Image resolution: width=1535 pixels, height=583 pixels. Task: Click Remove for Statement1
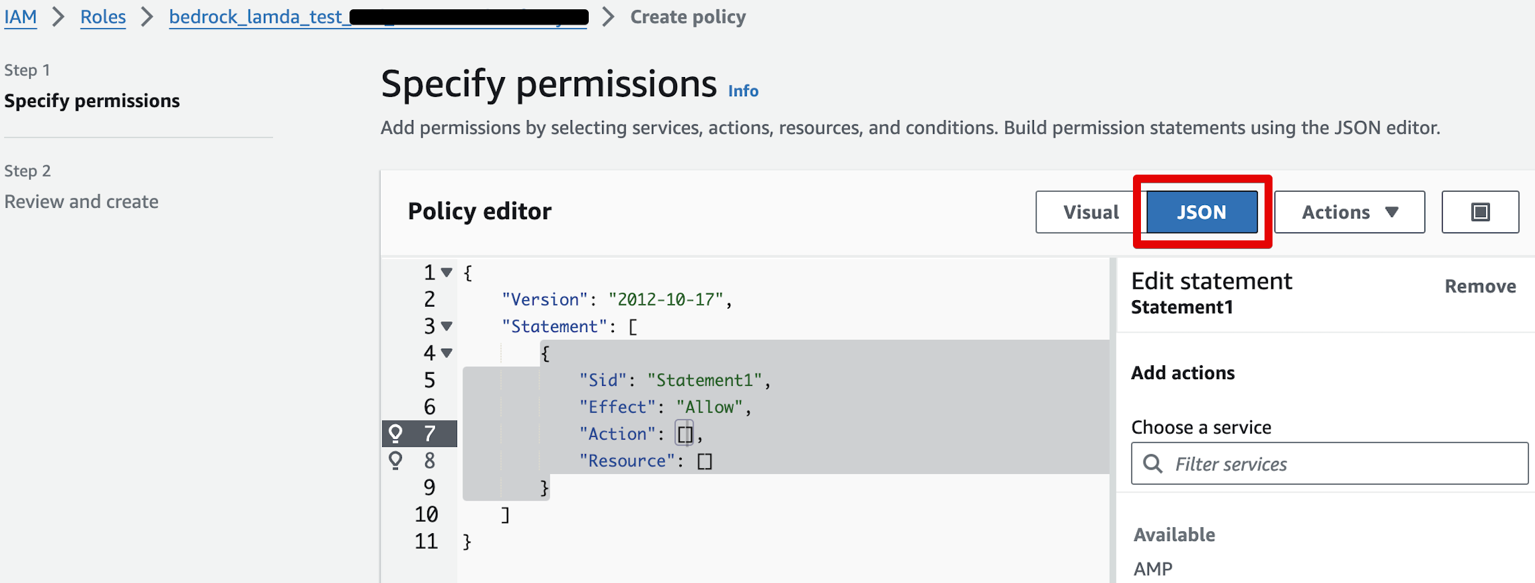click(x=1480, y=286)
